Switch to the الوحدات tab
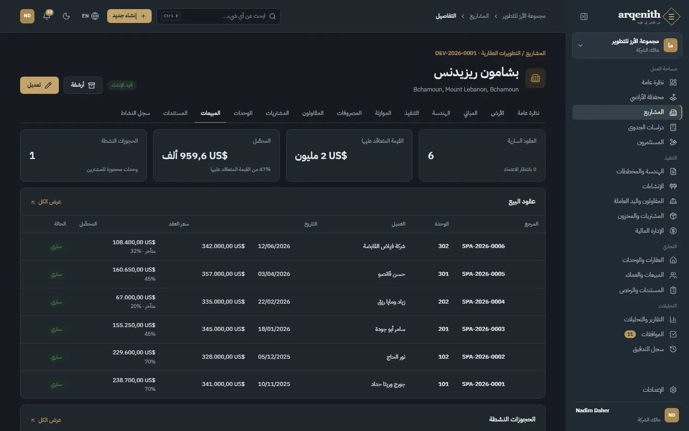 pyautogui.click(x=243, y=113)
